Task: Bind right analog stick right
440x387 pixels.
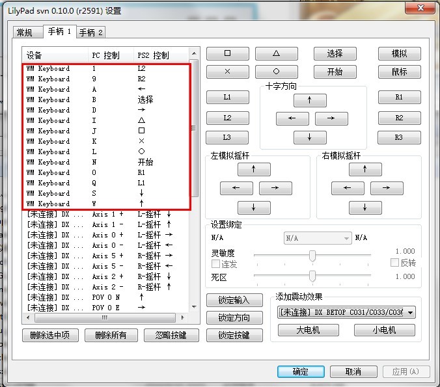Action: coord(387,188)
